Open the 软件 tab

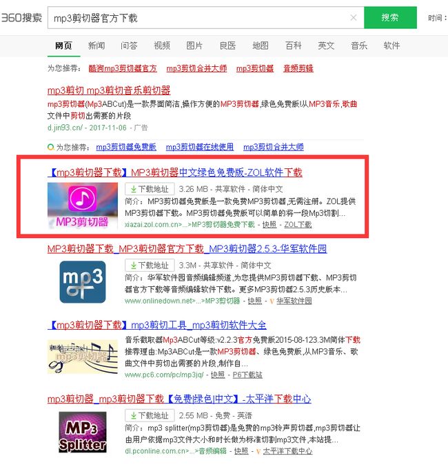(x=391, y=46)
